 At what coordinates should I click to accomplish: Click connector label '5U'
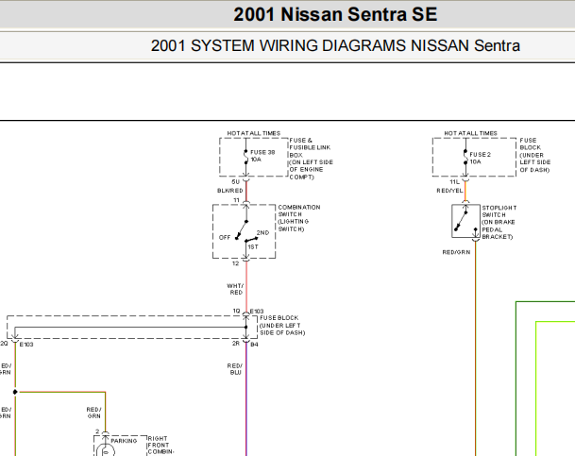(235, 182)
